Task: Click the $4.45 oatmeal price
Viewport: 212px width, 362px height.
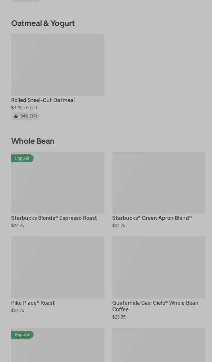Action: (x=17, y=108)
